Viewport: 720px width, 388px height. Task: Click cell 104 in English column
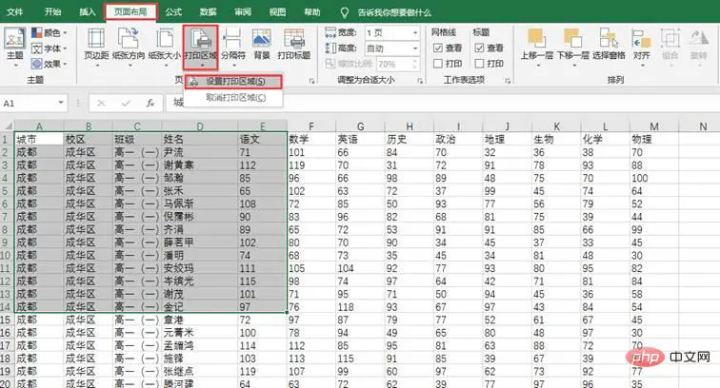click(x=360, y=268)
